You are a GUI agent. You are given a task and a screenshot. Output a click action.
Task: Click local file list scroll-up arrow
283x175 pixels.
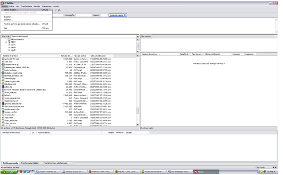pyautogui.click(x=138, y=56)
